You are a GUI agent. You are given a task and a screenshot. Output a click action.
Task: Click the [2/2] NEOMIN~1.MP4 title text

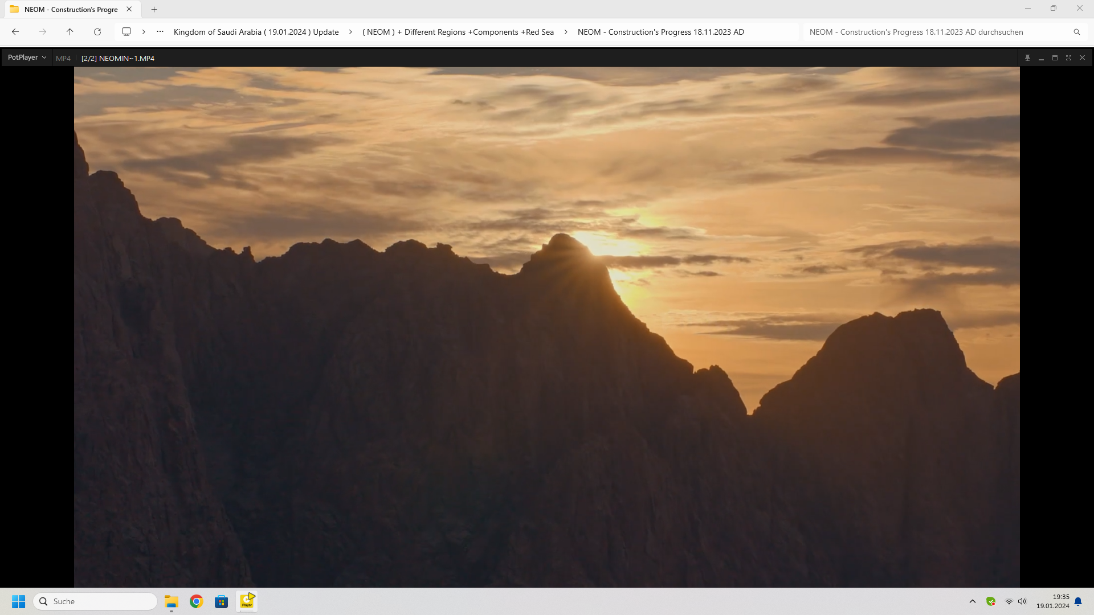(118, 58)
